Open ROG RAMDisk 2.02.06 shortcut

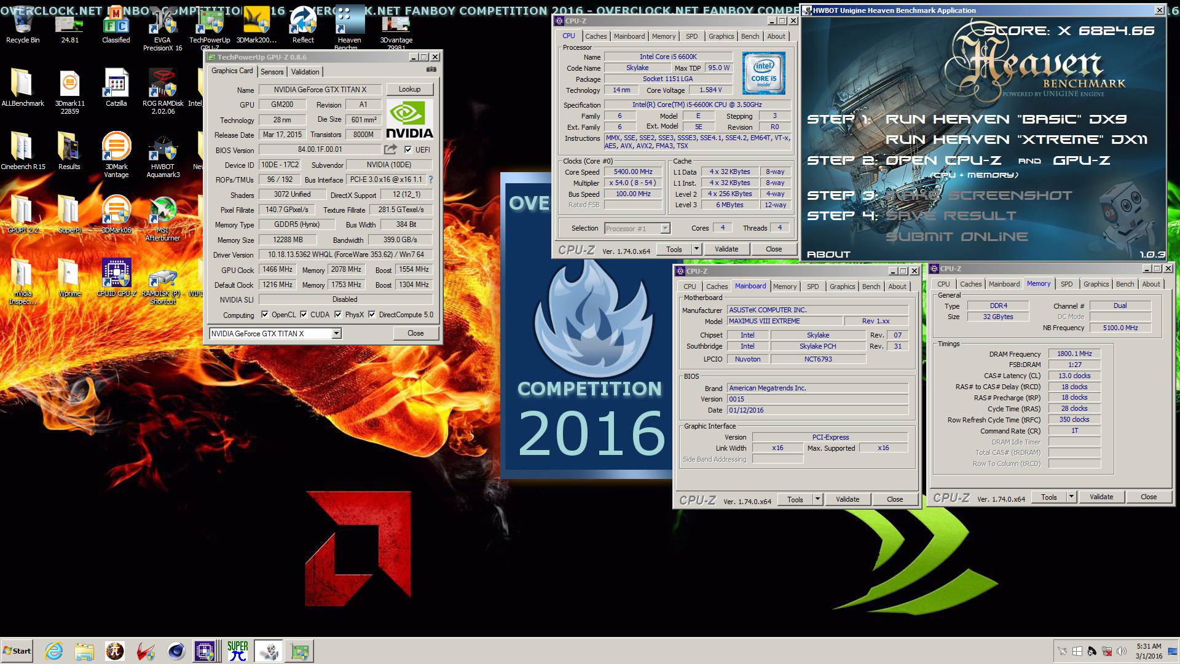[x=163, y=91]
